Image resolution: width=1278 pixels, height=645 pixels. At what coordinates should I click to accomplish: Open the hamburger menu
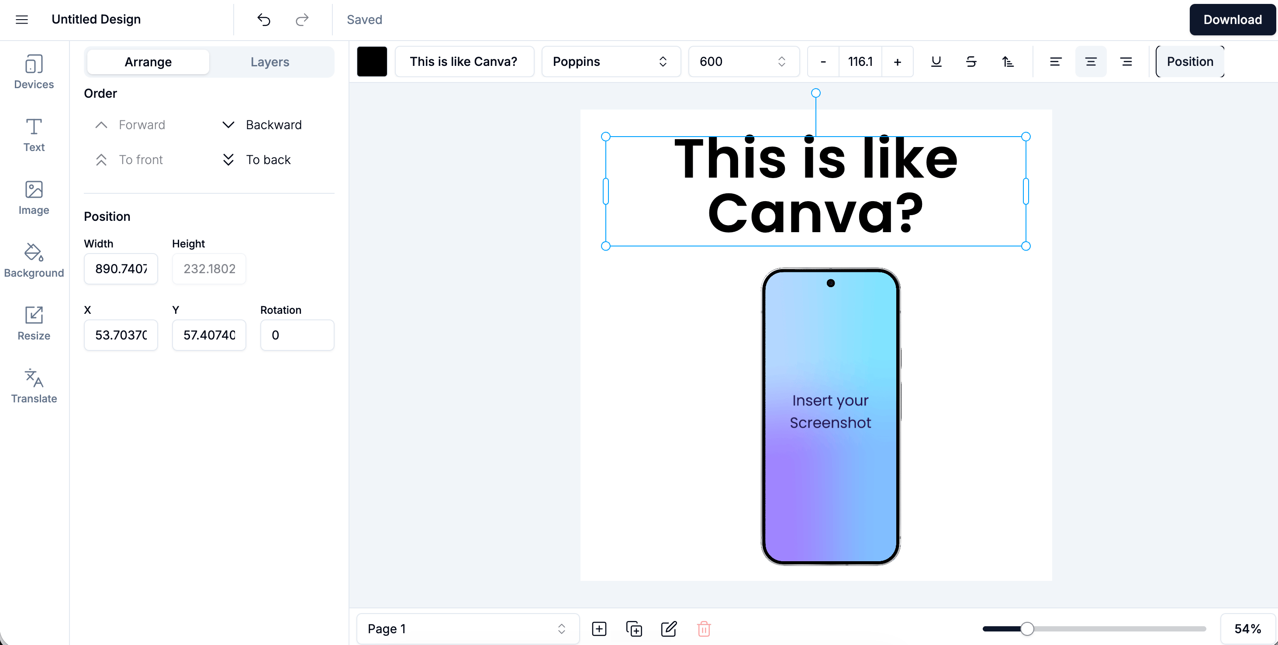22,19
